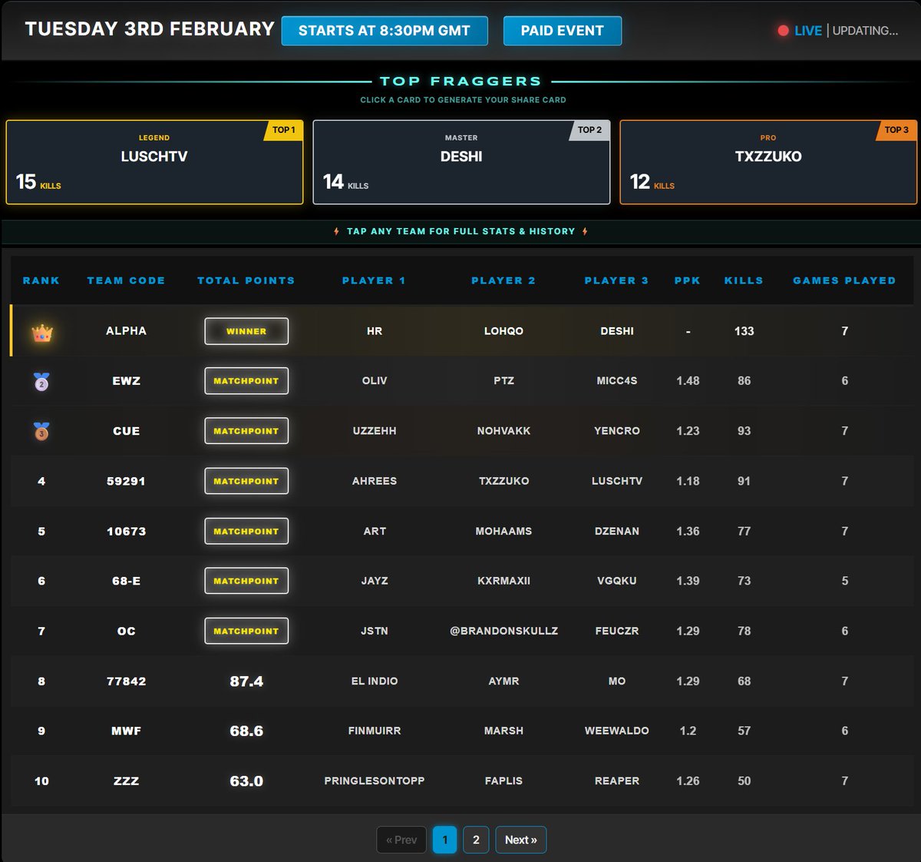921x862 pixels.
Task: Click the 68.6 total points value
Action: 246,731
